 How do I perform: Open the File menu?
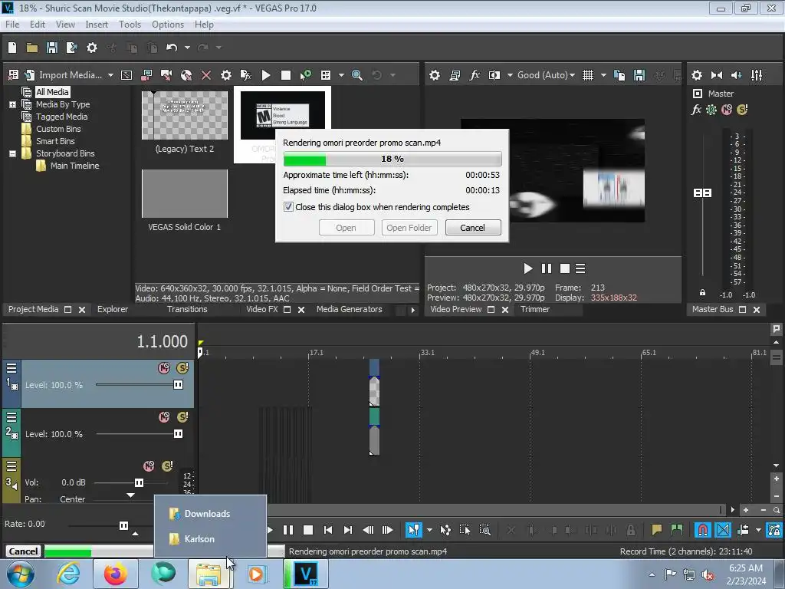tap(12, 24)
